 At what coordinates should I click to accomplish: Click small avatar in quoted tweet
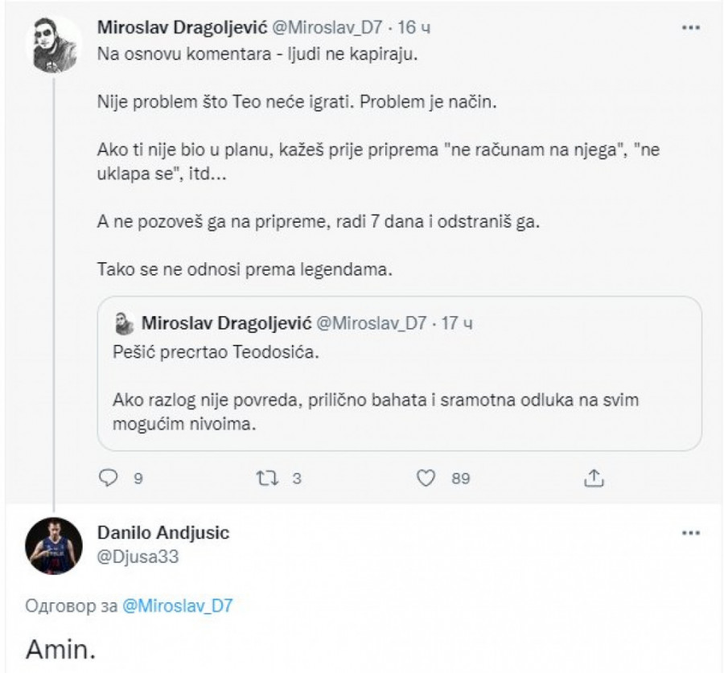[x=124, y=323]
